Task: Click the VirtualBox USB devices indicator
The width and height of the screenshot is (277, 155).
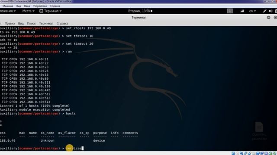Action: point(250,153)
